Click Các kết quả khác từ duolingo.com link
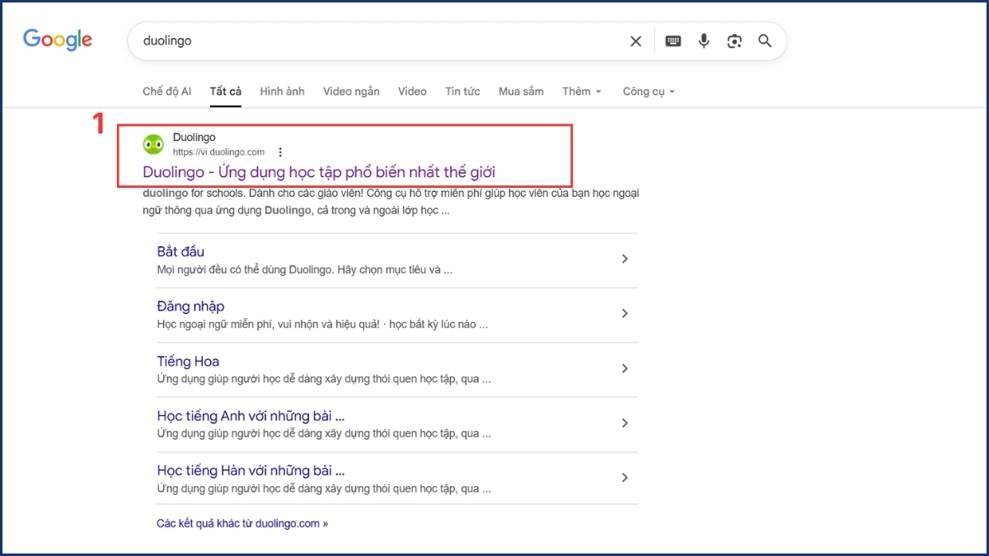Image resolution: width=989 pixels, height=556 pixels. tap(242, 523)
